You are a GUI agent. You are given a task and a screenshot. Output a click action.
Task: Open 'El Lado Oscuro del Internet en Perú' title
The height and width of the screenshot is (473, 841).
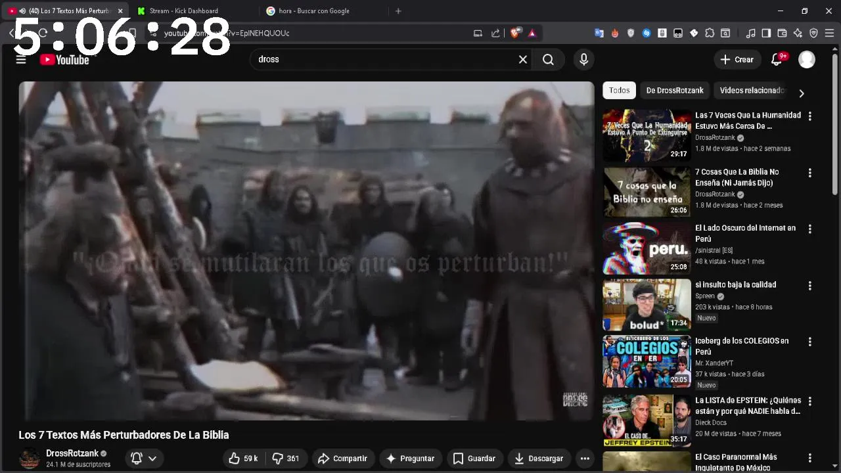click(745, 233)
